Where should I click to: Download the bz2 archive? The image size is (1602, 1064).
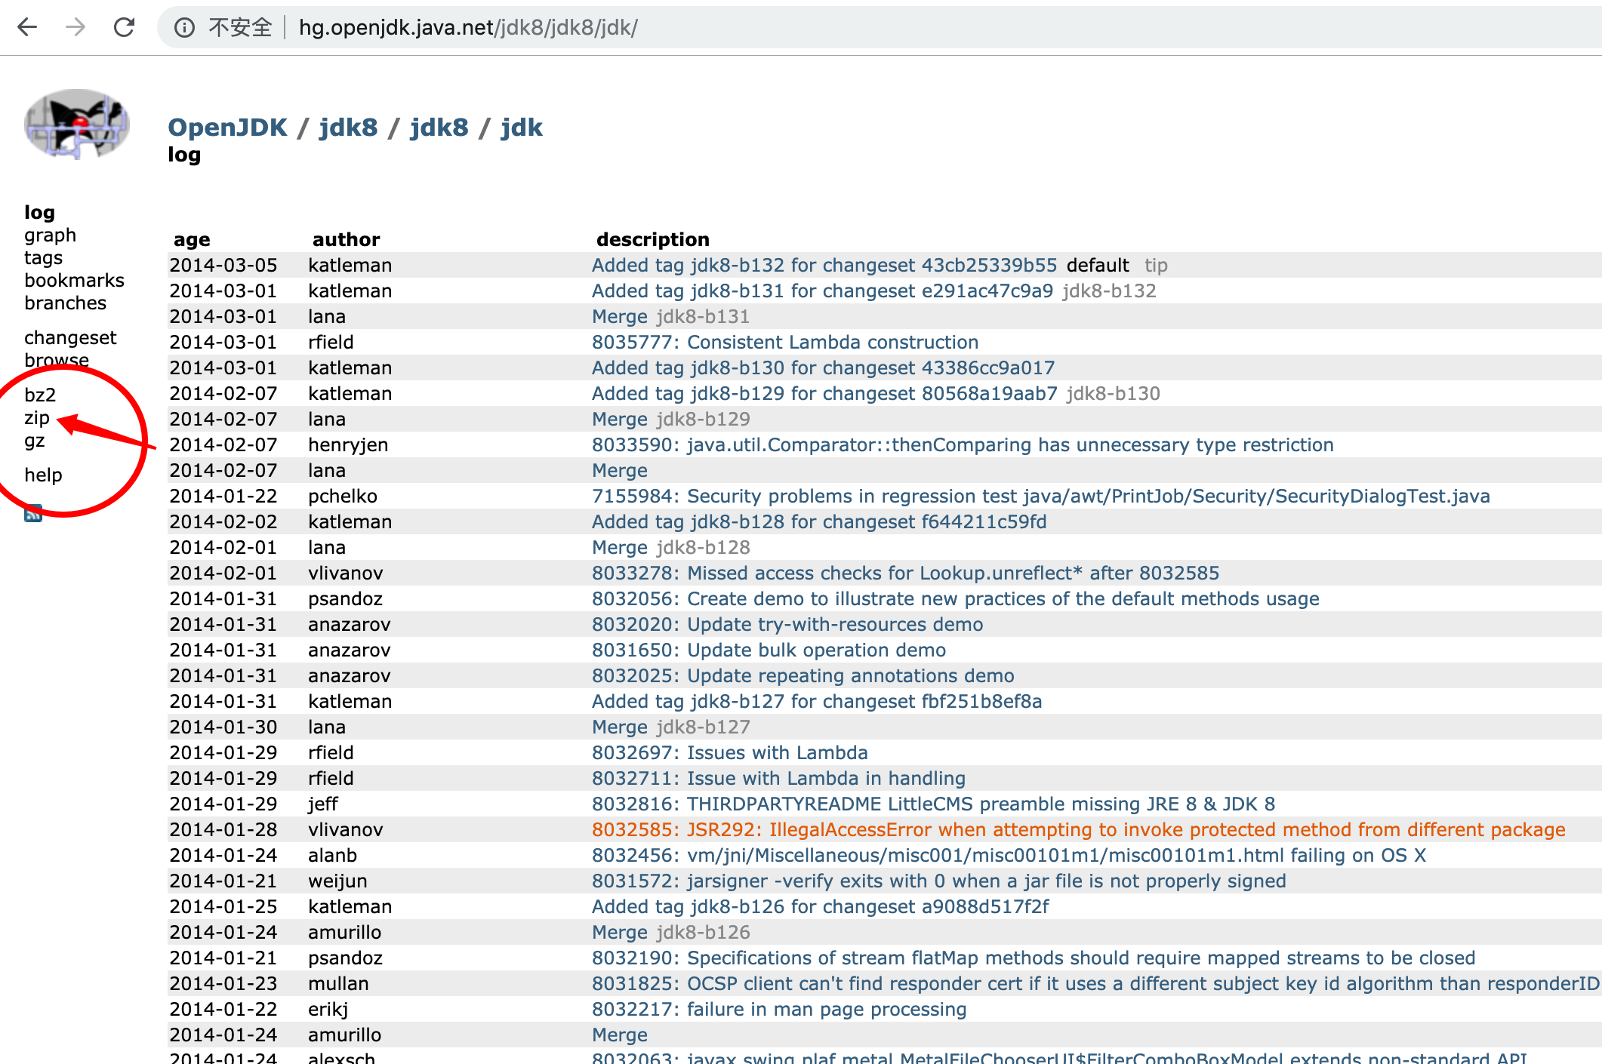(40, 395)
